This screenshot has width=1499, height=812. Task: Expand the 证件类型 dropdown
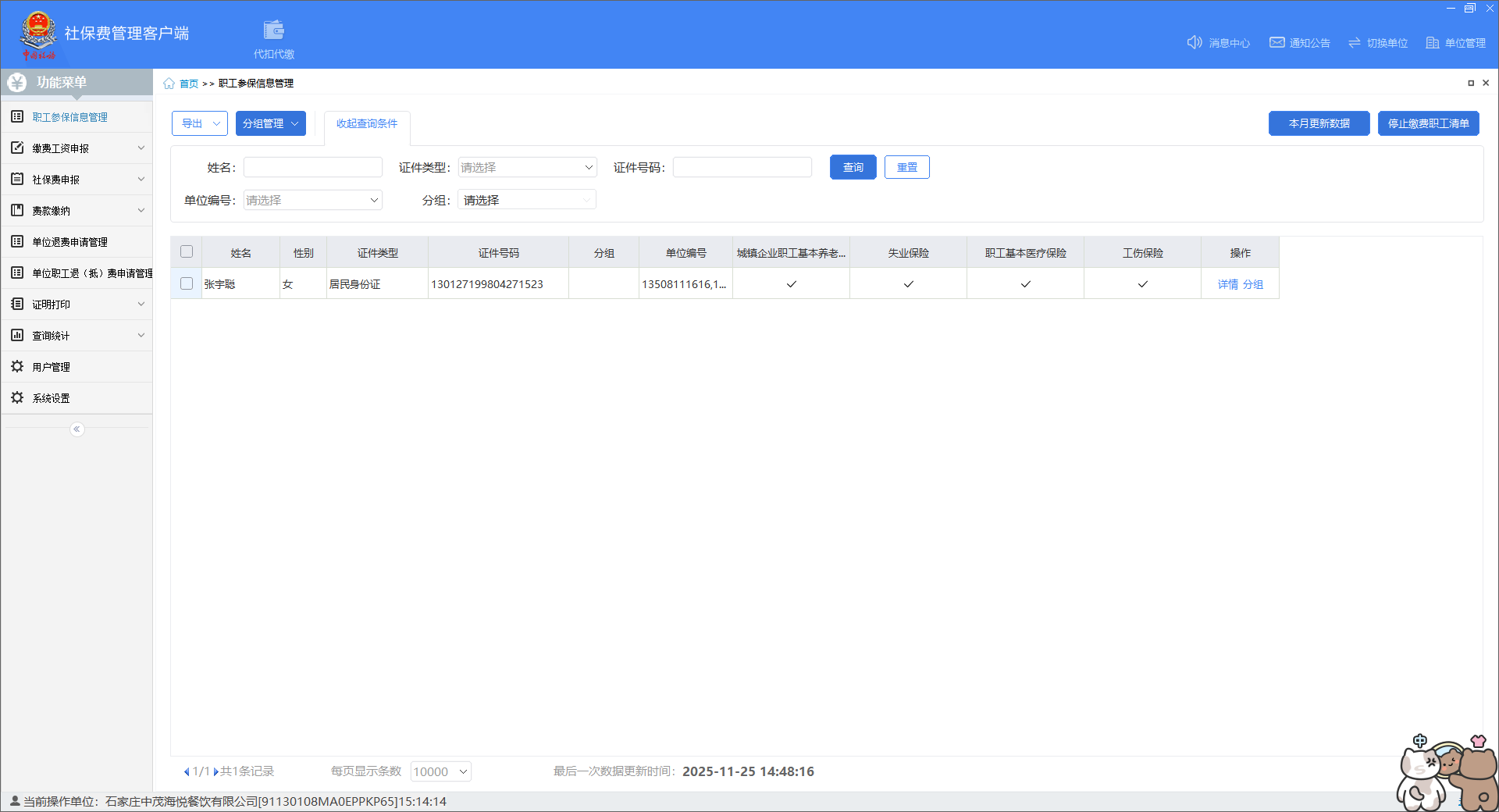[x=527, y=168]
